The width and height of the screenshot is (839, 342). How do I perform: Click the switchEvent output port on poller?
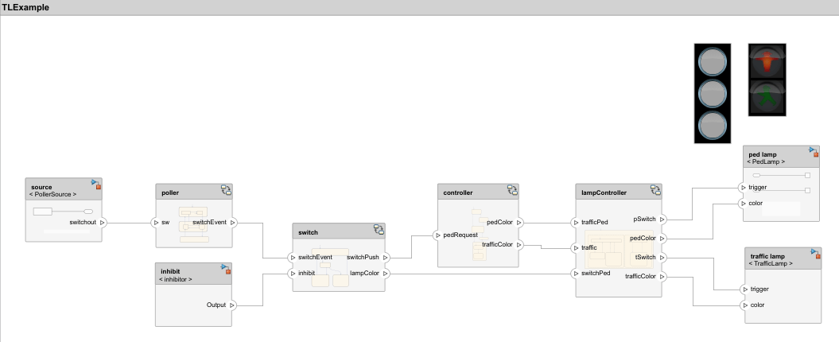coord(233,223)
